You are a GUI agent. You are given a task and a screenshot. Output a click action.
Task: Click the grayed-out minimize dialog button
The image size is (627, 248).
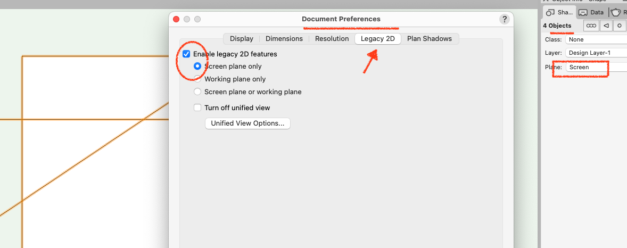pos(187,19)
